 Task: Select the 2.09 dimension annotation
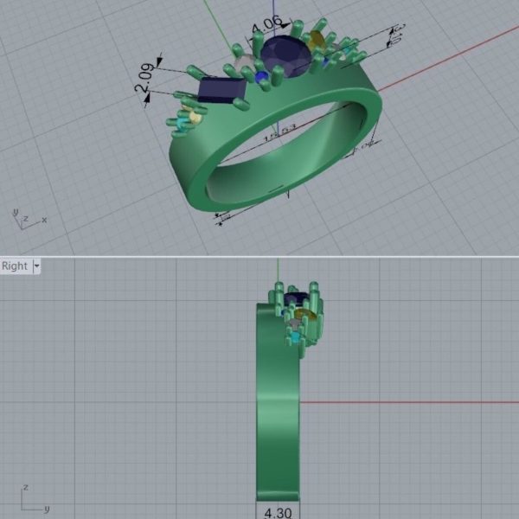144,80
